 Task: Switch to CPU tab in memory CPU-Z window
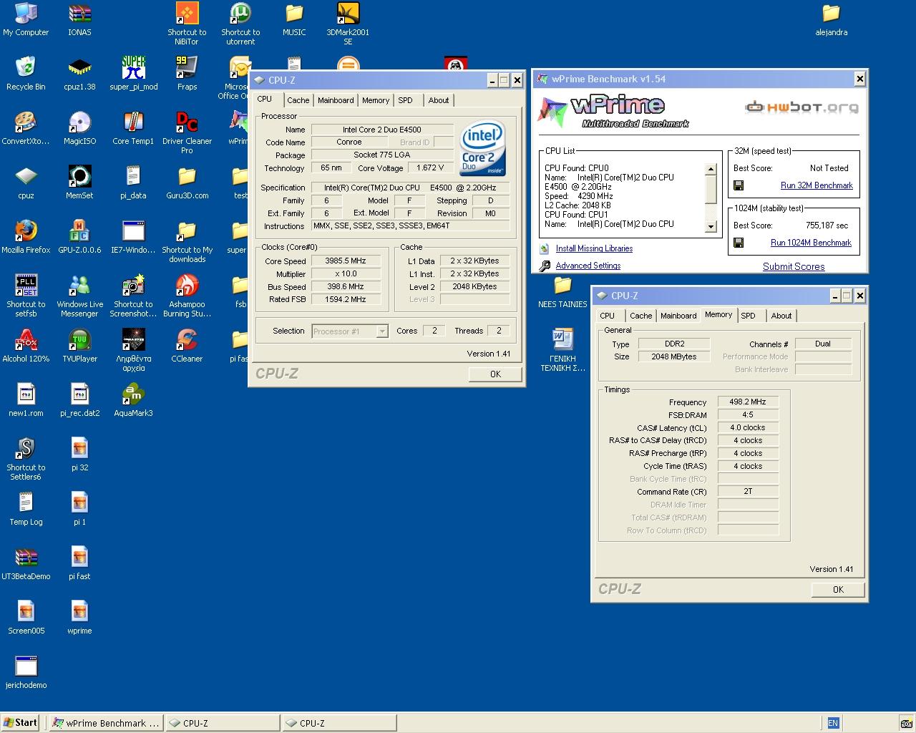pyautogui.click(x=608, y=316)
